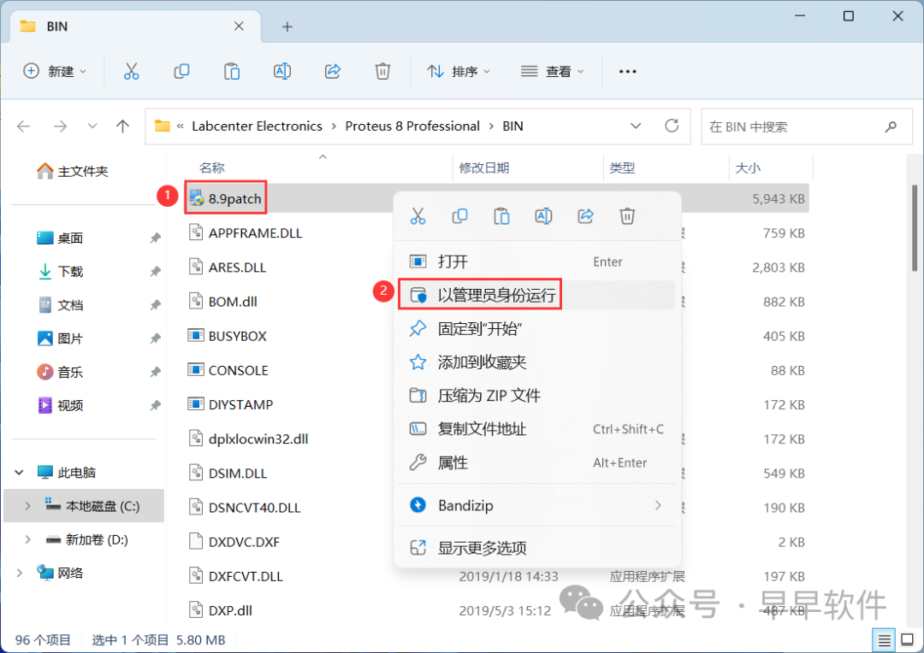Refresh the BIN folder view
Viewport: 924px width, 653px height.
(x=672, y=126)
